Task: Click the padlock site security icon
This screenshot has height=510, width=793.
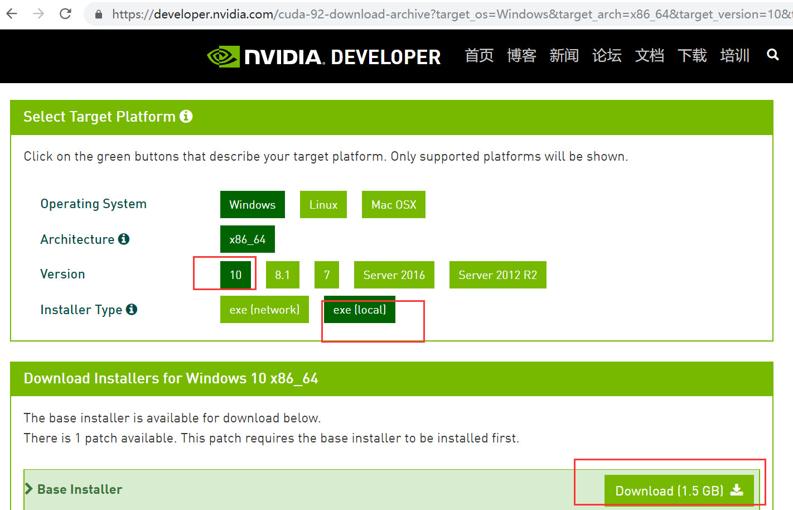Action: click(x=99, y=14)
